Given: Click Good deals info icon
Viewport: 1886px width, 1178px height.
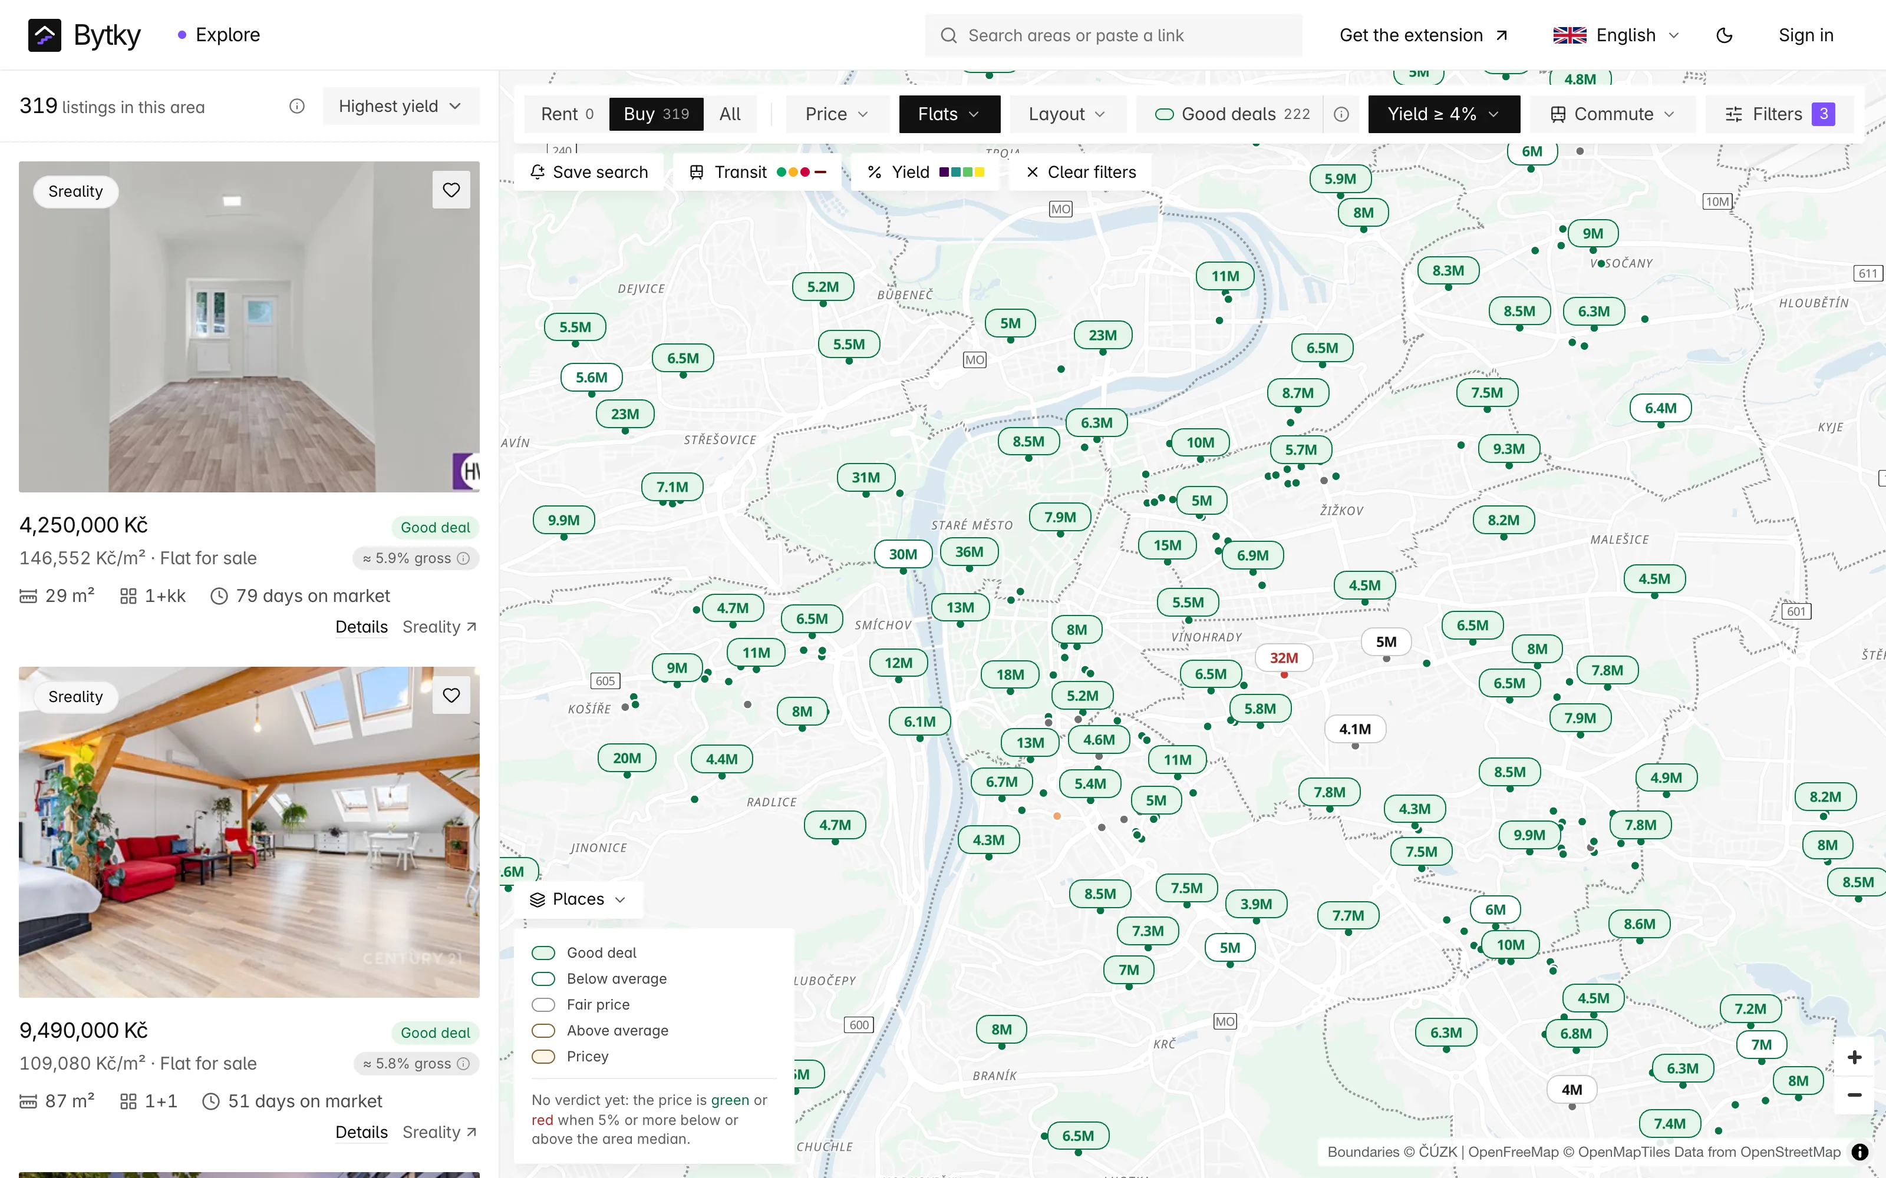Looking at the screenshot, I should [x=1341, y=114].
